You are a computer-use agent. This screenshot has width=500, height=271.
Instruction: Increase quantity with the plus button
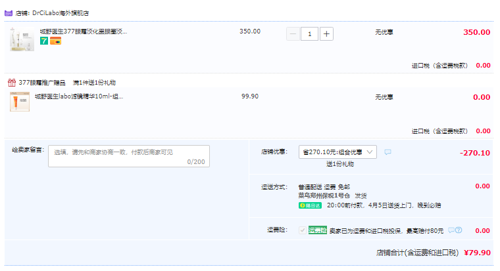(326, 34)
